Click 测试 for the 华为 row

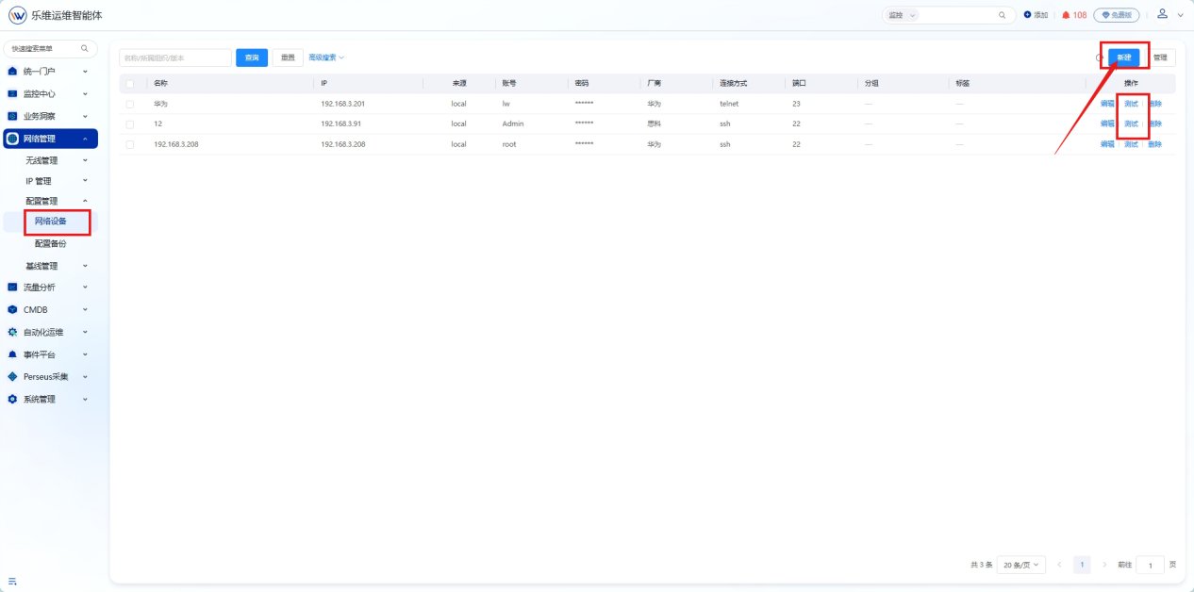click(x=1131, y=104)
